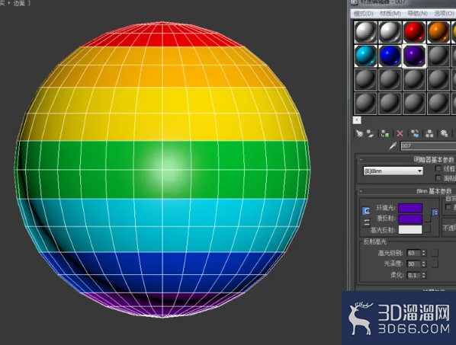Select the cyan material sample sphere
The height and width of the screenshot is (345, 456).
click(x=365, y=56)
